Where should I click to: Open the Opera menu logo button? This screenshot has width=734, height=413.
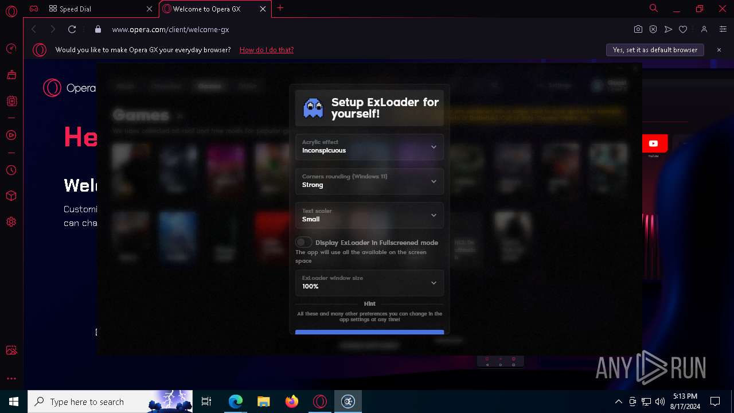pyautogui.click(x=11, y=11)
